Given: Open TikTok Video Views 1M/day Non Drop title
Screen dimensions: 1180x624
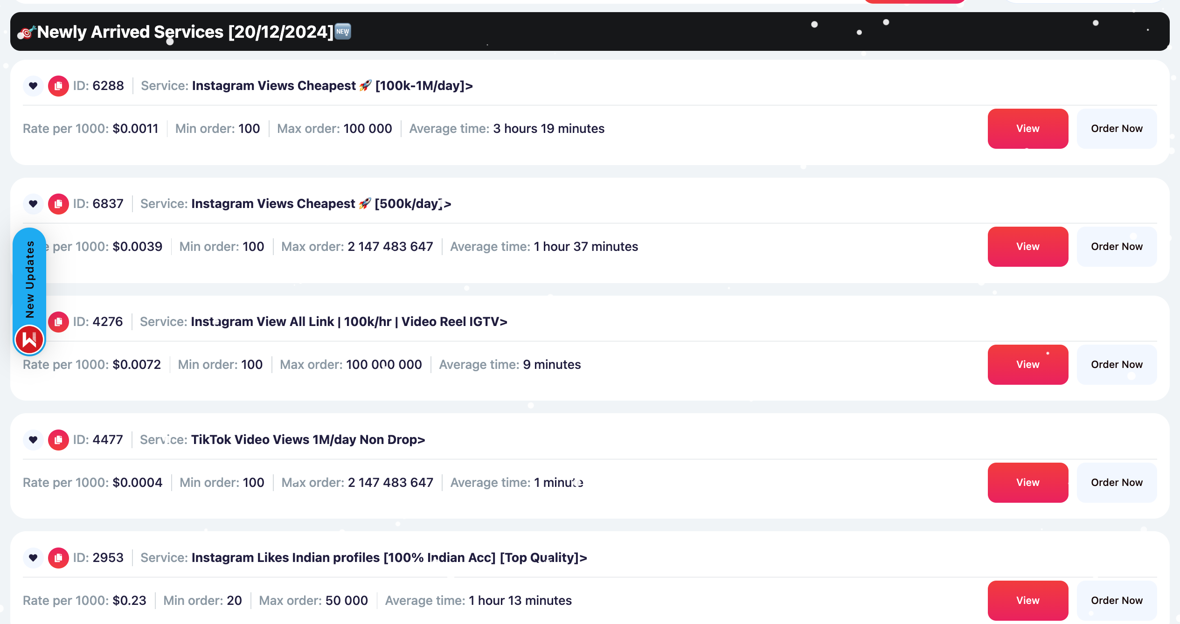Looking at the screenshot, I should 308,440.
